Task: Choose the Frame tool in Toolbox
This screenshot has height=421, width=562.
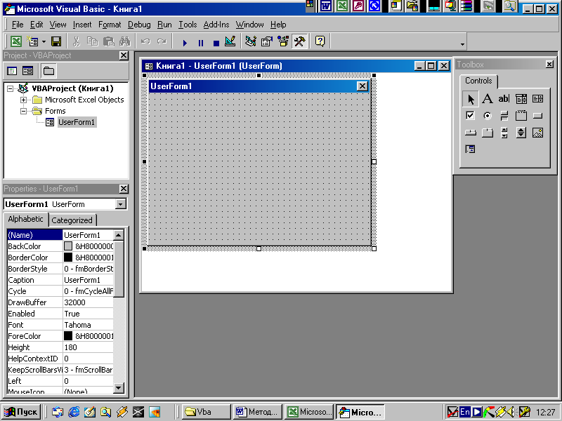Action: click(521, 116)
